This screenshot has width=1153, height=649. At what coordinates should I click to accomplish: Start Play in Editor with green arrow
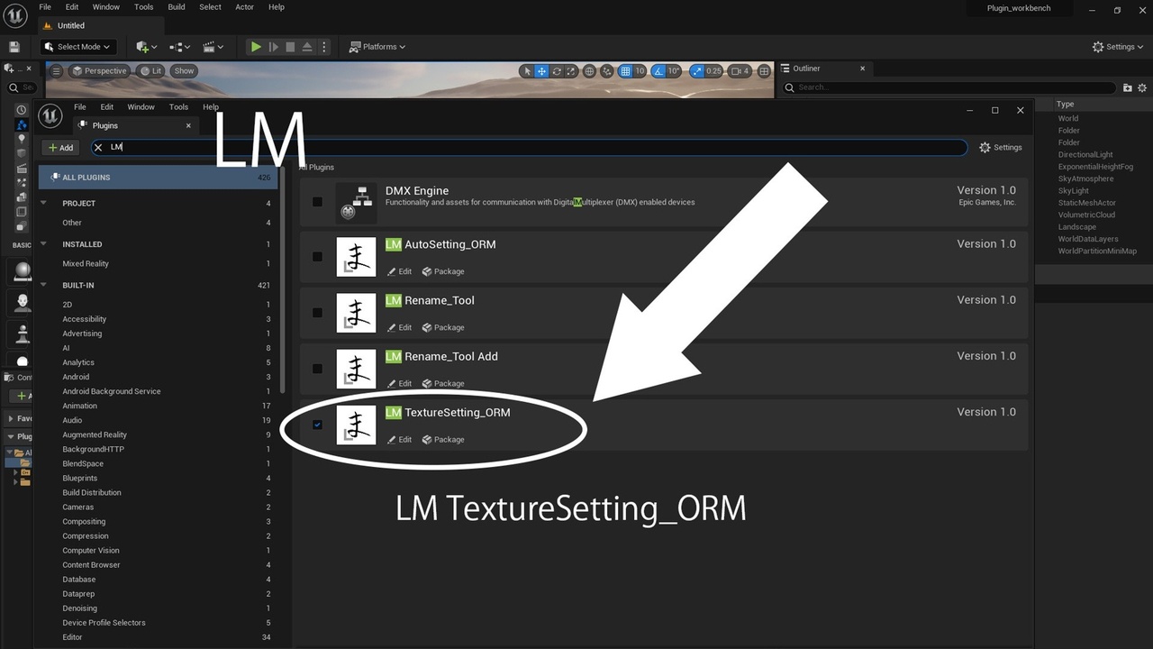[x=256, y=47]
